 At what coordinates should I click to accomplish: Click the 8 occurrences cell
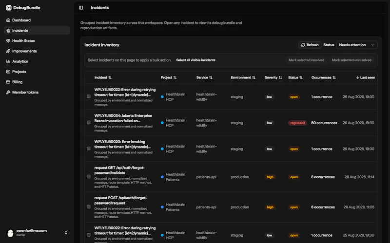click(x=323, y=177)
